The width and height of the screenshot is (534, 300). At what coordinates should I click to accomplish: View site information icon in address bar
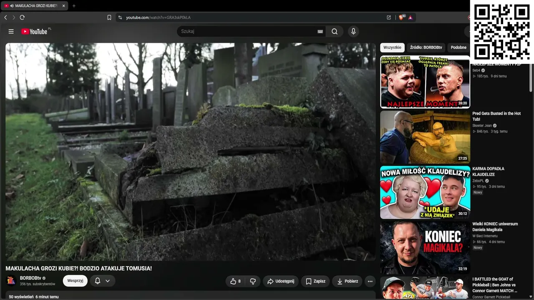(120, 17)
